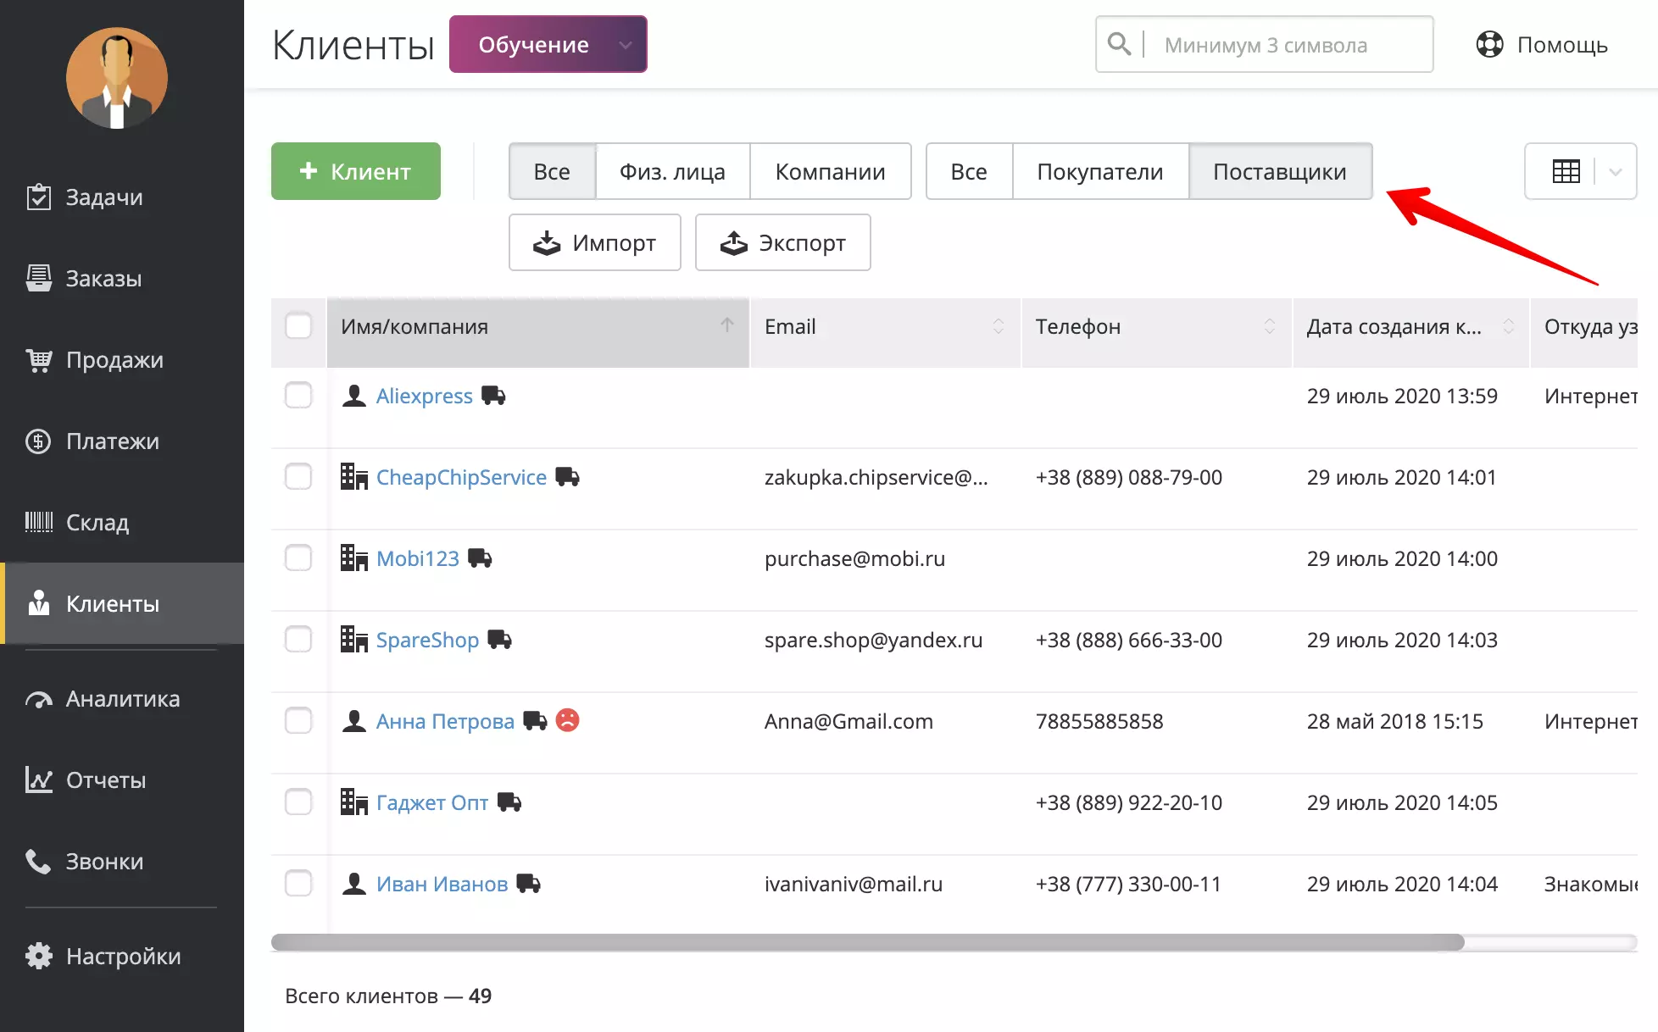Click the company building icon by SpareShop

point(354,639)
